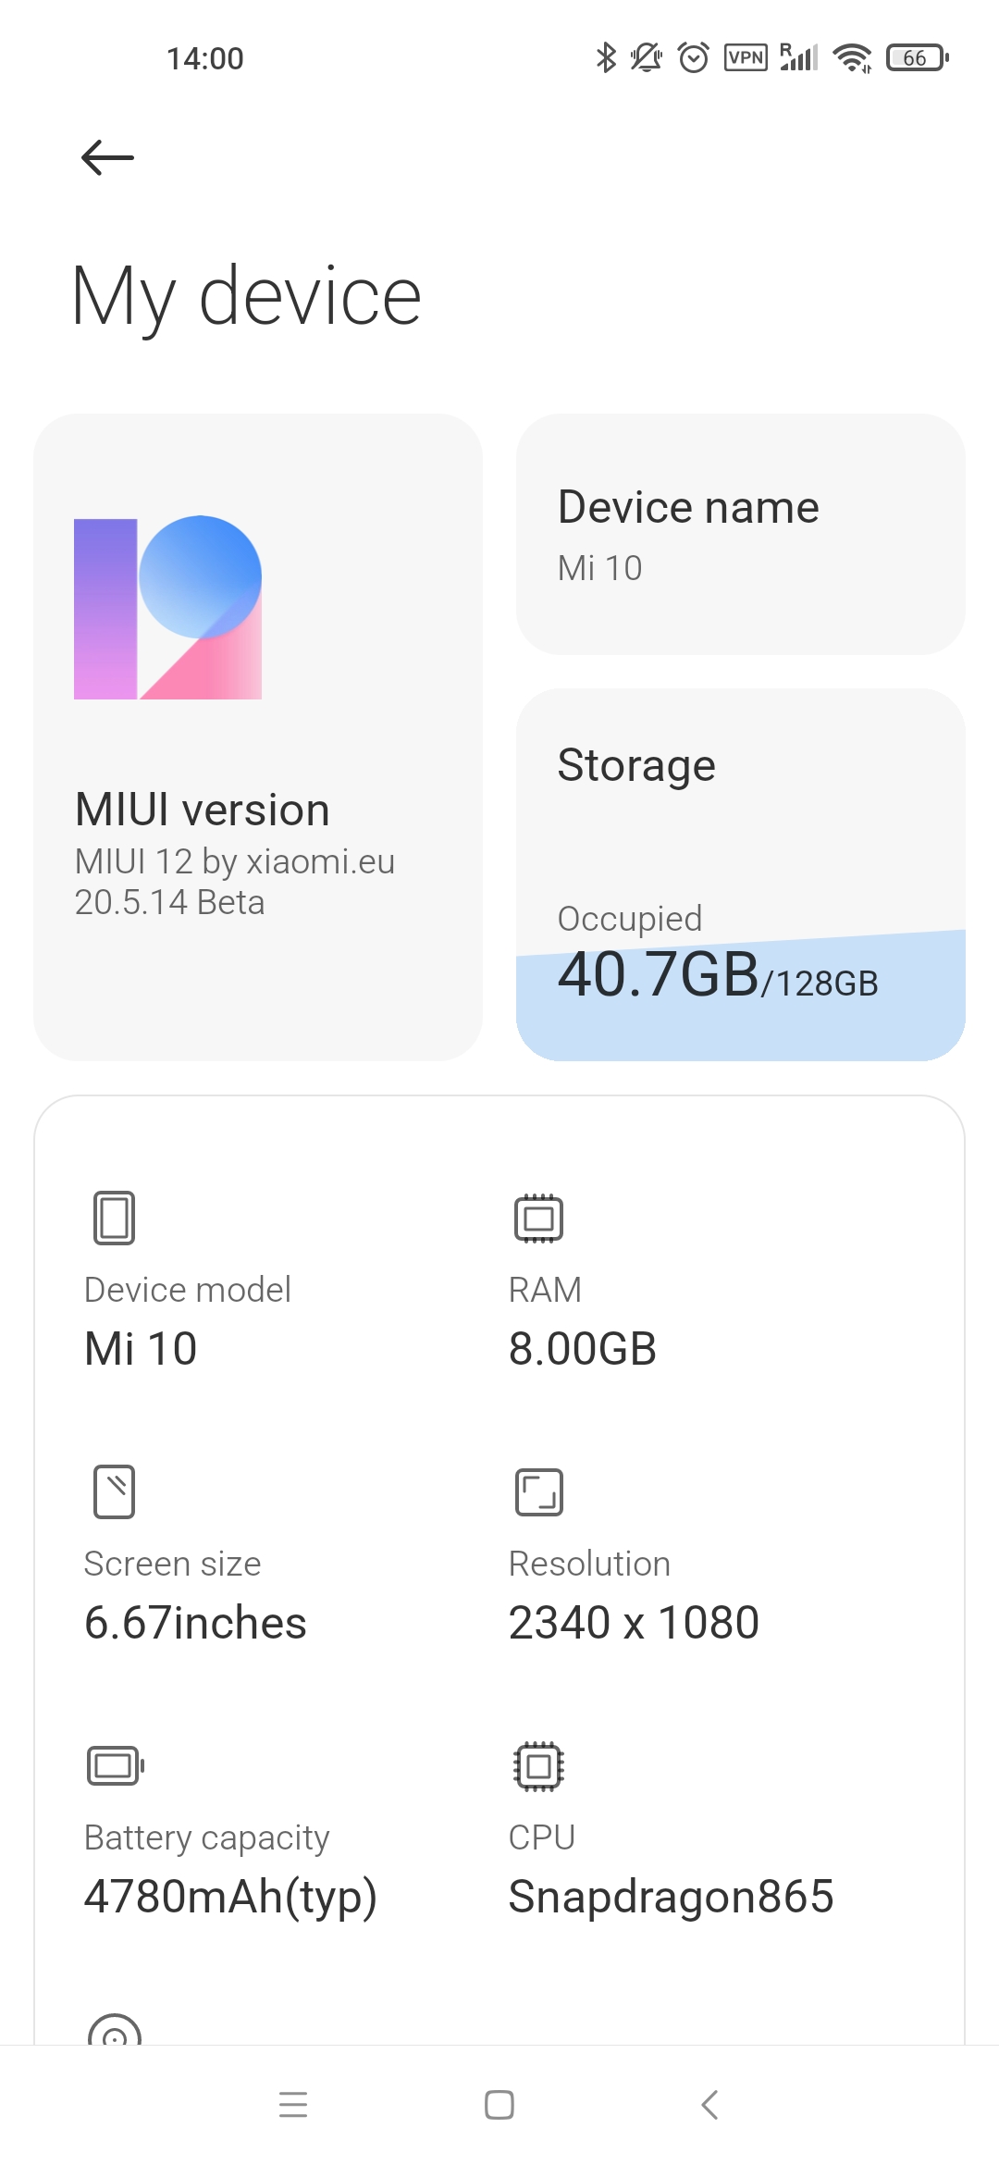The width and height of the screenshot is (999, 2165).
Task: Tap the 4780mAh battery capacity value
Action: [230, 1897]
